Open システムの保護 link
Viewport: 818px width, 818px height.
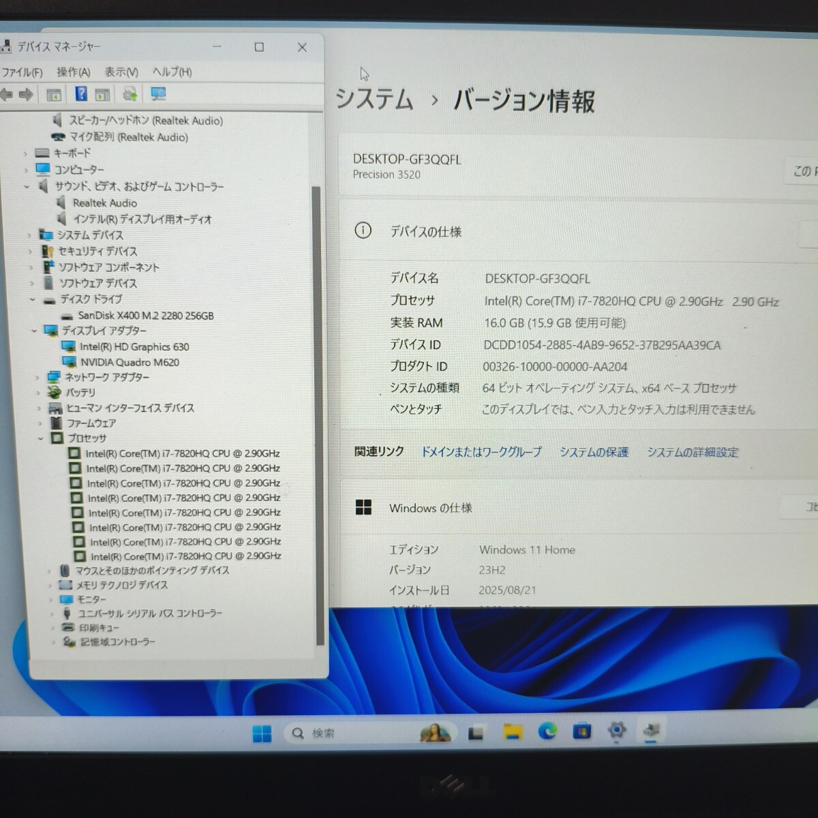(x=594, y=453)
